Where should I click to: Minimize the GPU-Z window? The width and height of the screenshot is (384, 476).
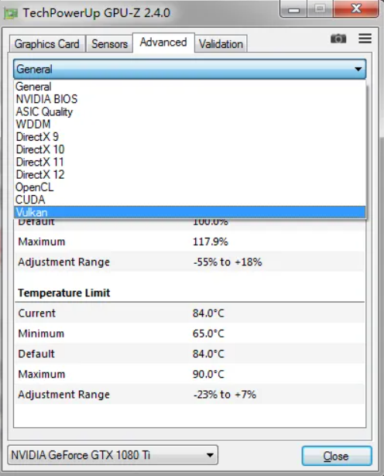click(x=293, y=9)
